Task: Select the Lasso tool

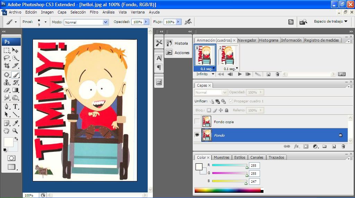Action: click(7, 58)
